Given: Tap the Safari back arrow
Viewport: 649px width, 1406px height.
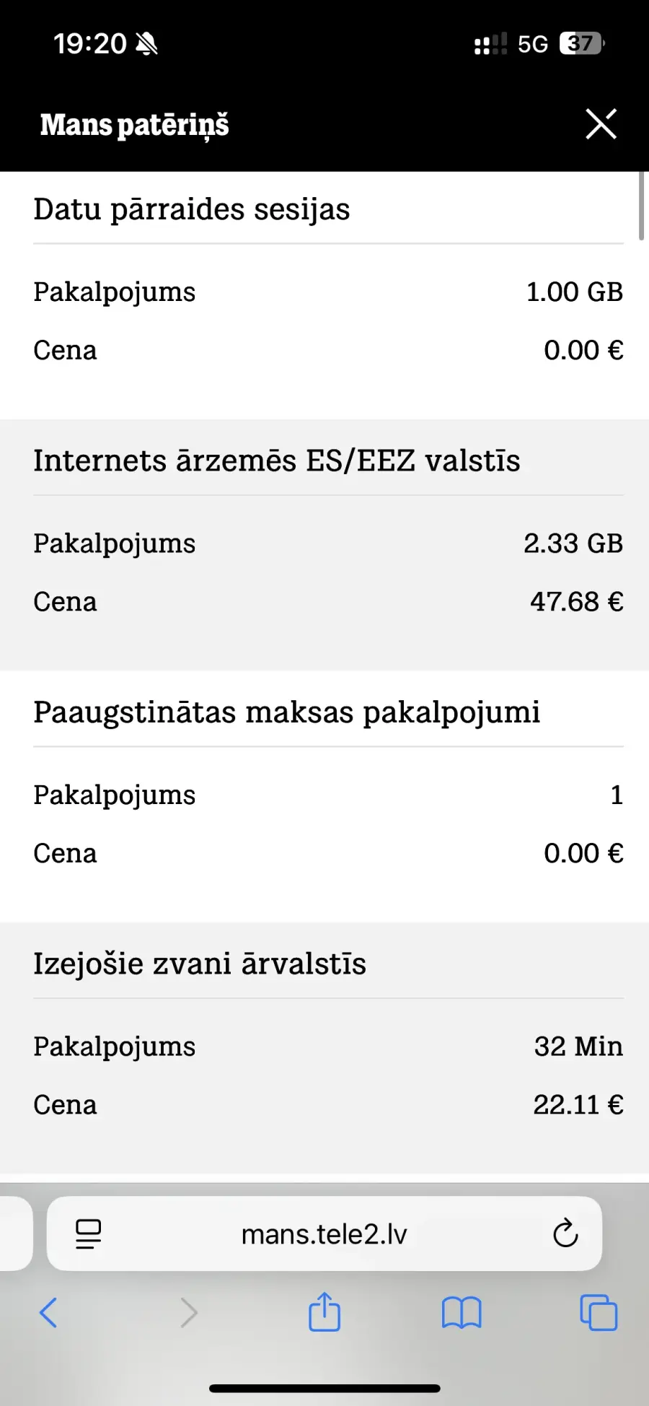Looking at the screenshot, I should 48,1312.
